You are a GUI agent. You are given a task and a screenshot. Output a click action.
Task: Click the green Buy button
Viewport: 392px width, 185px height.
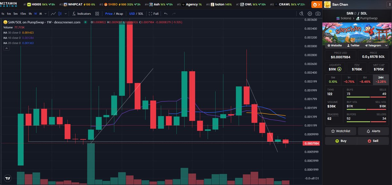point(341,141)
